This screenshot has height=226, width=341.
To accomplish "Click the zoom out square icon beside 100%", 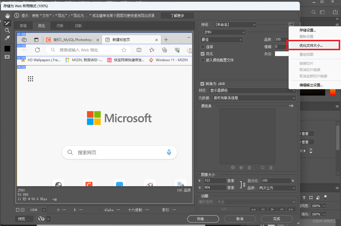I will [18, 210].
